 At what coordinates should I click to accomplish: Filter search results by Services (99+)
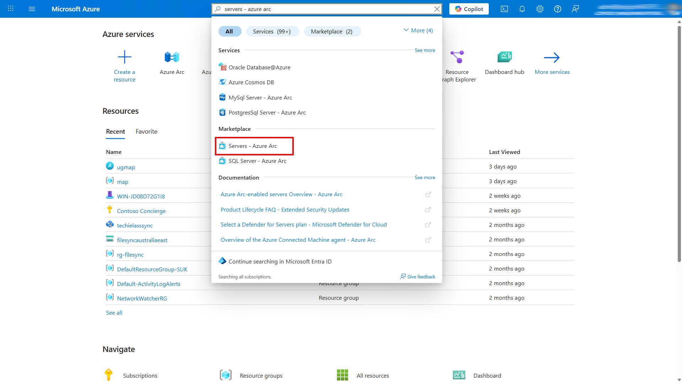click(x=272, y=31)
